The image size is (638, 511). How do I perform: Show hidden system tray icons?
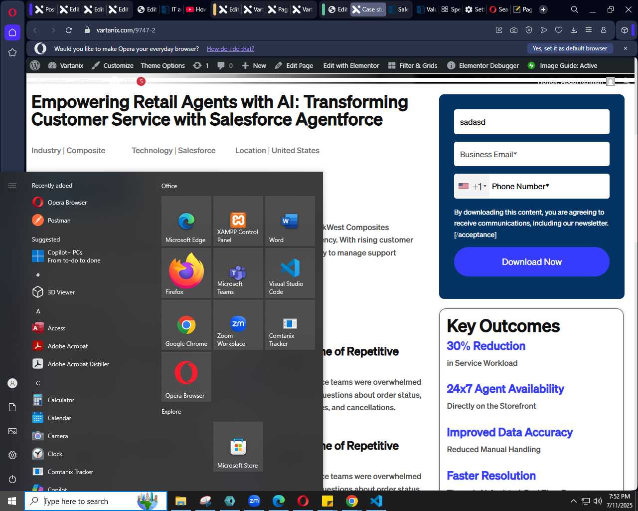[x=573, y=501]
